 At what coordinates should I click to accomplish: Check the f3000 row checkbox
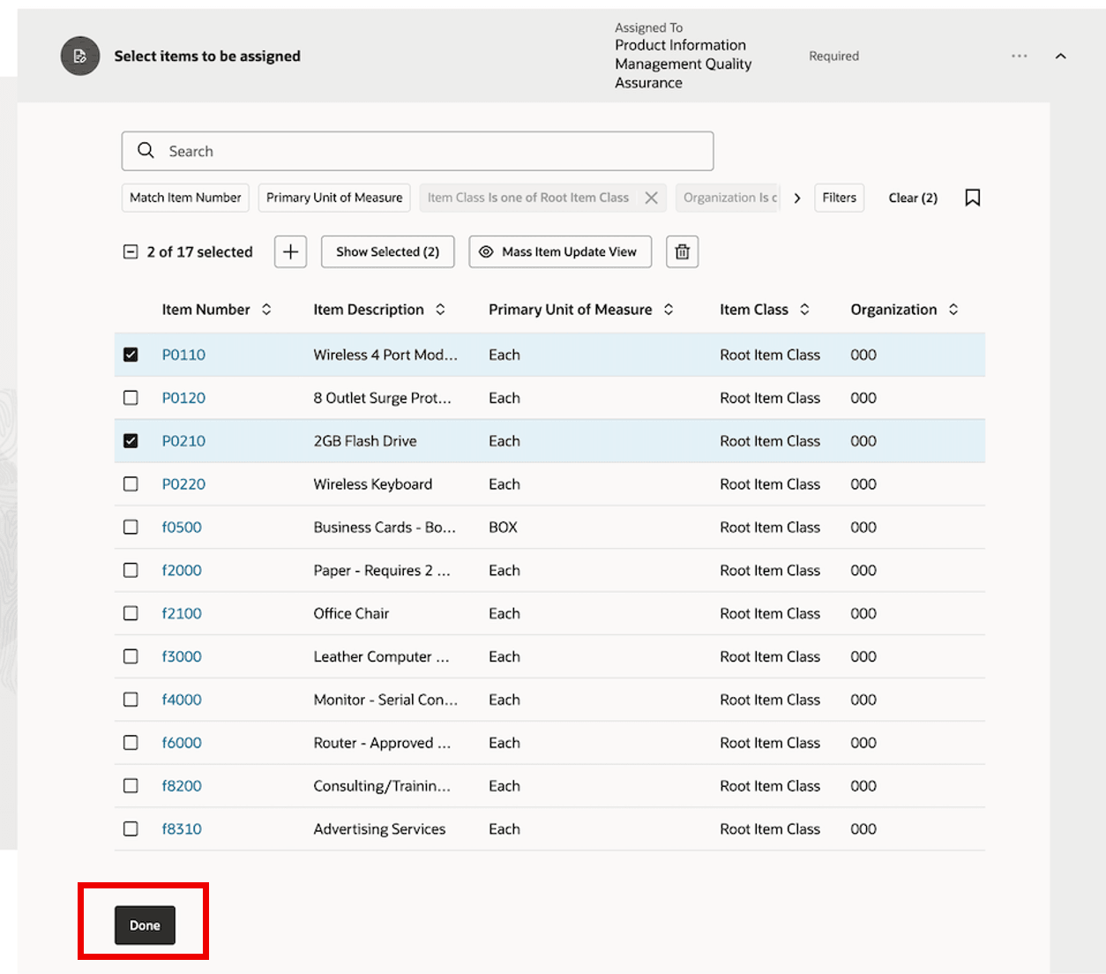[x=131, y=656]
